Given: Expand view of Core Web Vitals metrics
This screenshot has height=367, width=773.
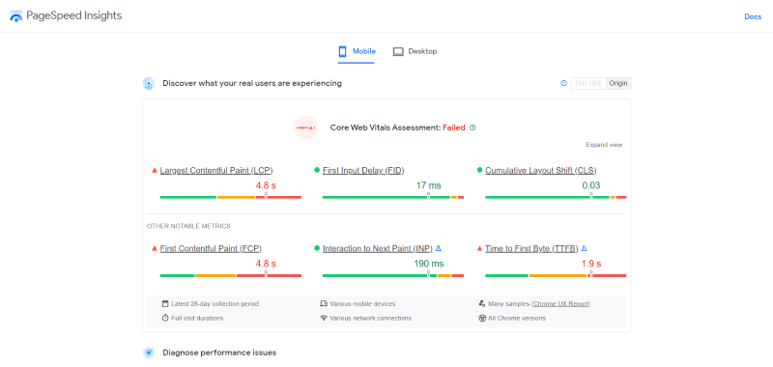Looking at the screenshot, I should point(604,145).
